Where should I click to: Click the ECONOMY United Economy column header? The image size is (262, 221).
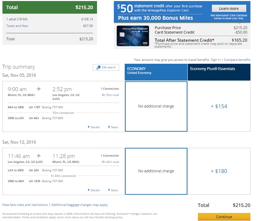[156, 72]
